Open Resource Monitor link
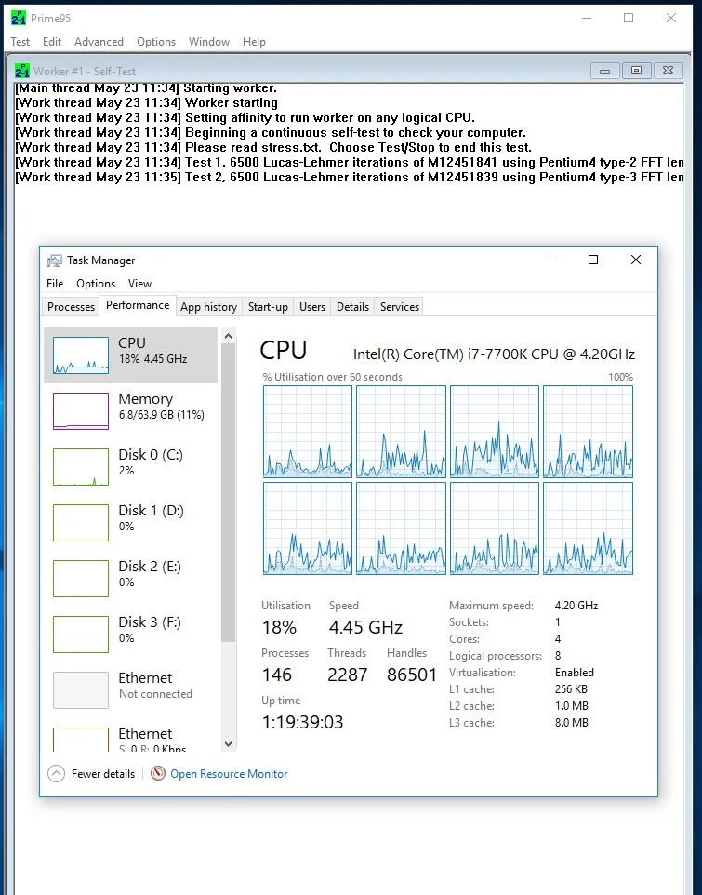Screen dimensions: 702x895 click(x=229, y=774)
